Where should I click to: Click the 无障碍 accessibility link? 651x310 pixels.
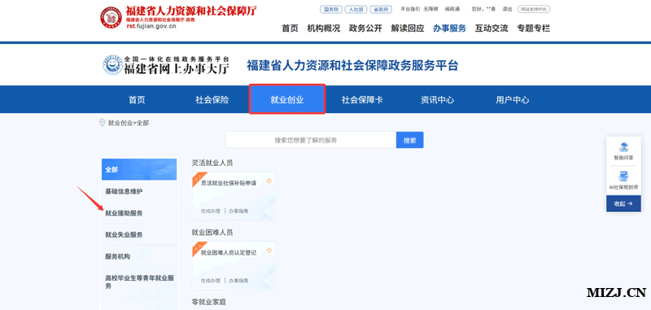coord(431,9)
